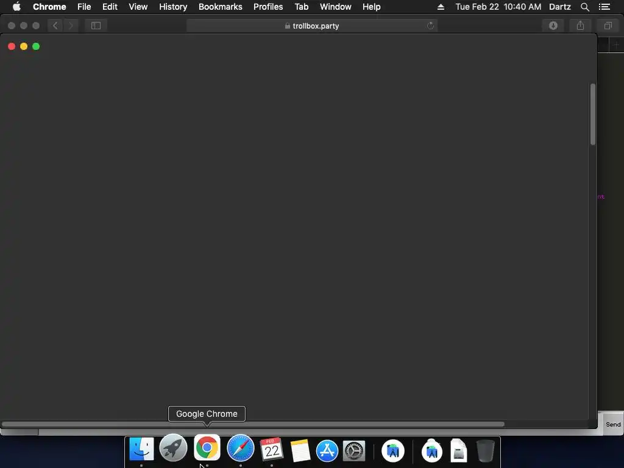
Task: Add a new tab with the plus icon
Action: point(616,45)
